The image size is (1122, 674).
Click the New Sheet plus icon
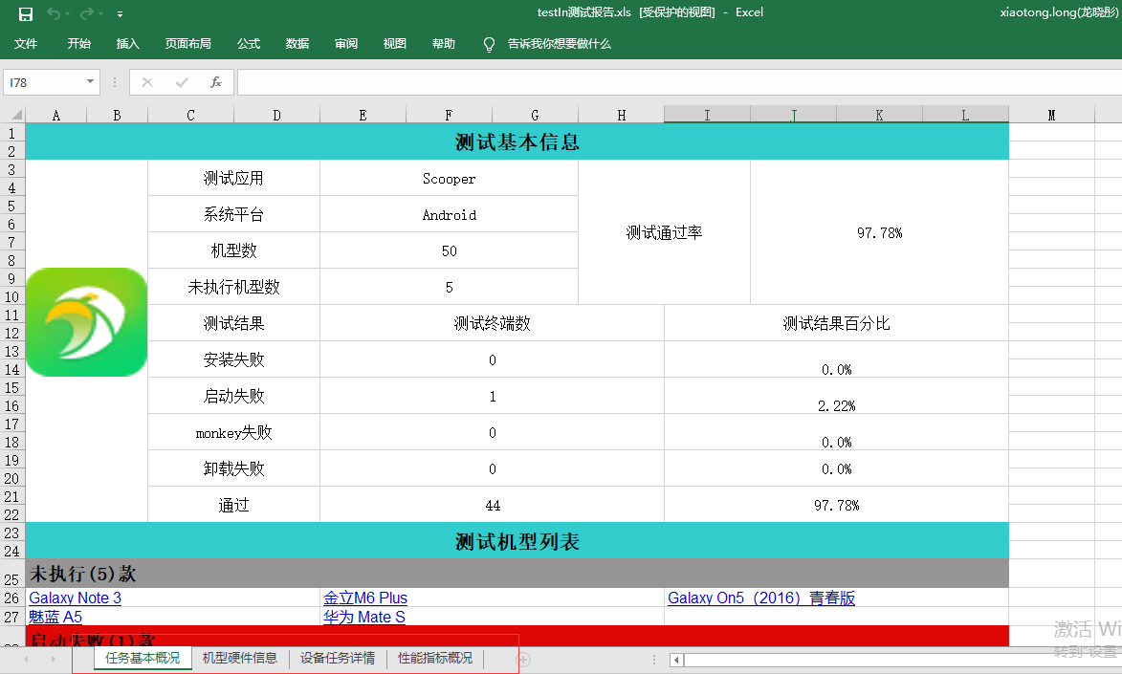click(524, 659)
